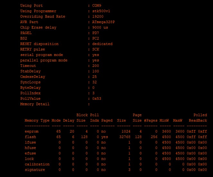The width and height of the screenshot is (213, 177).
Task: Select the CmdexeDelay value 25
Action: pos(94,77)
